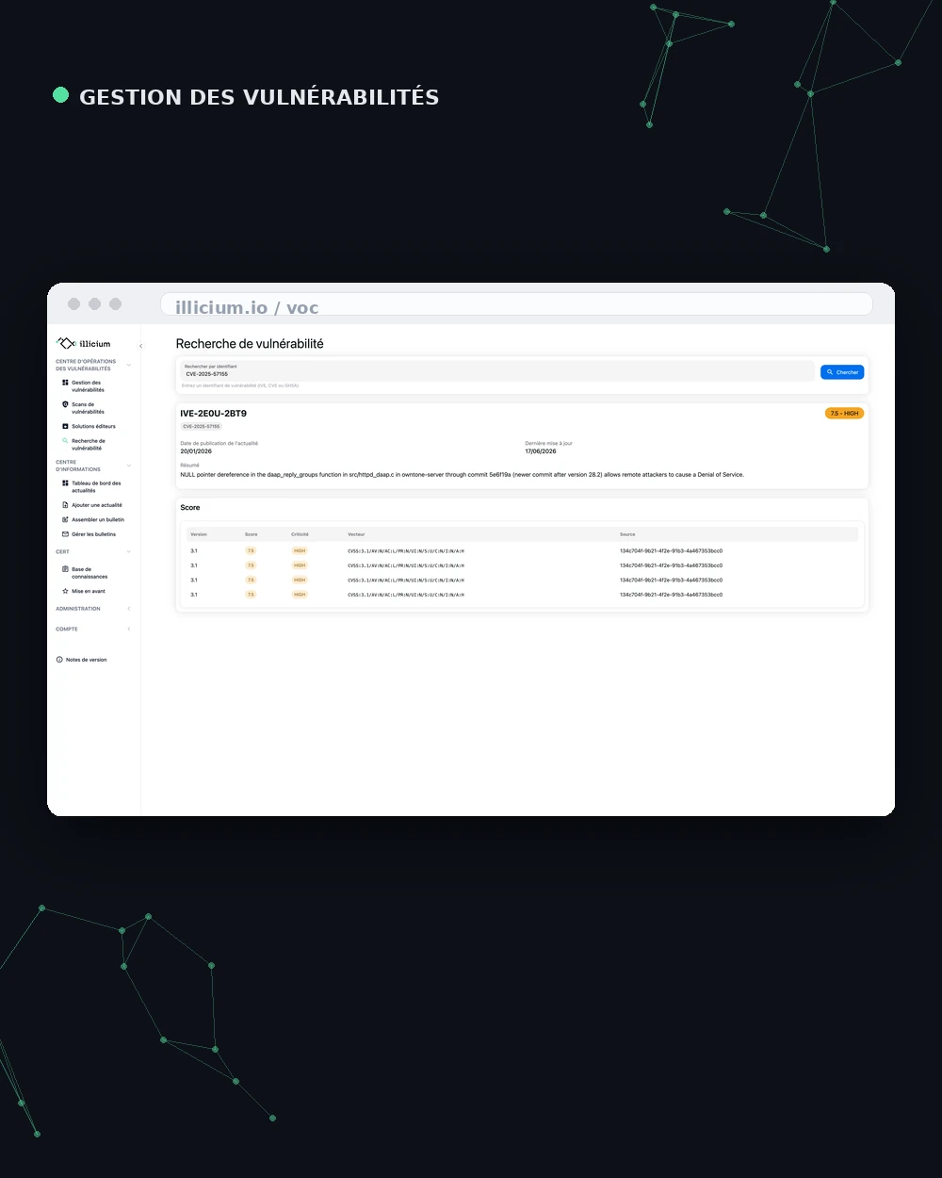The height and width of the screenshot is (1178, 942).
Task: Click the last update date 17/06/2026
Action: [x=541, y=451]
